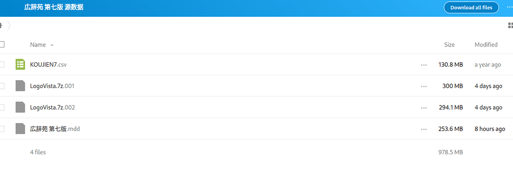The height and width of the screenshot is (190, 513).
Task: Open actions menu for LogoVista.7z.001
Action: 424,86
